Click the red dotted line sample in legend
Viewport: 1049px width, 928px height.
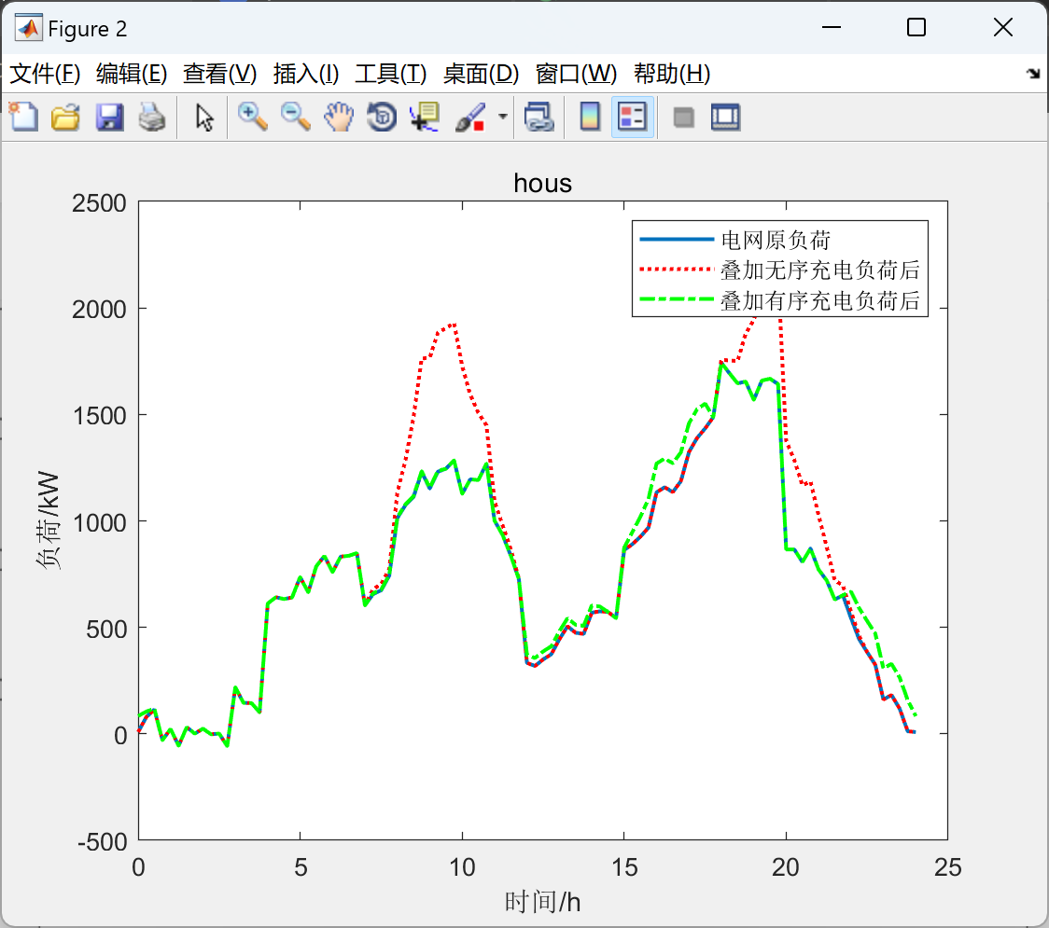pos(677,270)
